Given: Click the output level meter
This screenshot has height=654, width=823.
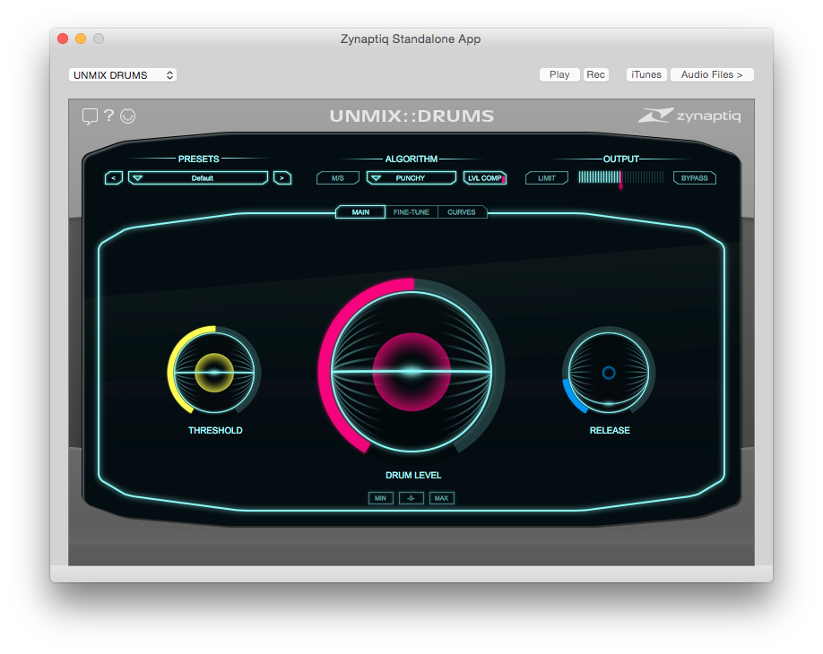Looking at the screenshot, I should [620, 177].
